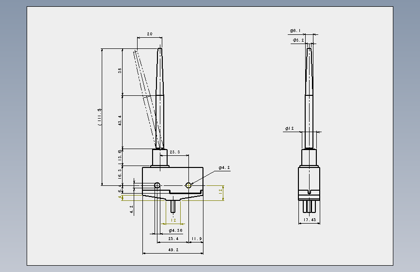Screen dimensions: 420x272
Task: Select the ø4.36 diameter dimension text
Action: click(175, 230)
